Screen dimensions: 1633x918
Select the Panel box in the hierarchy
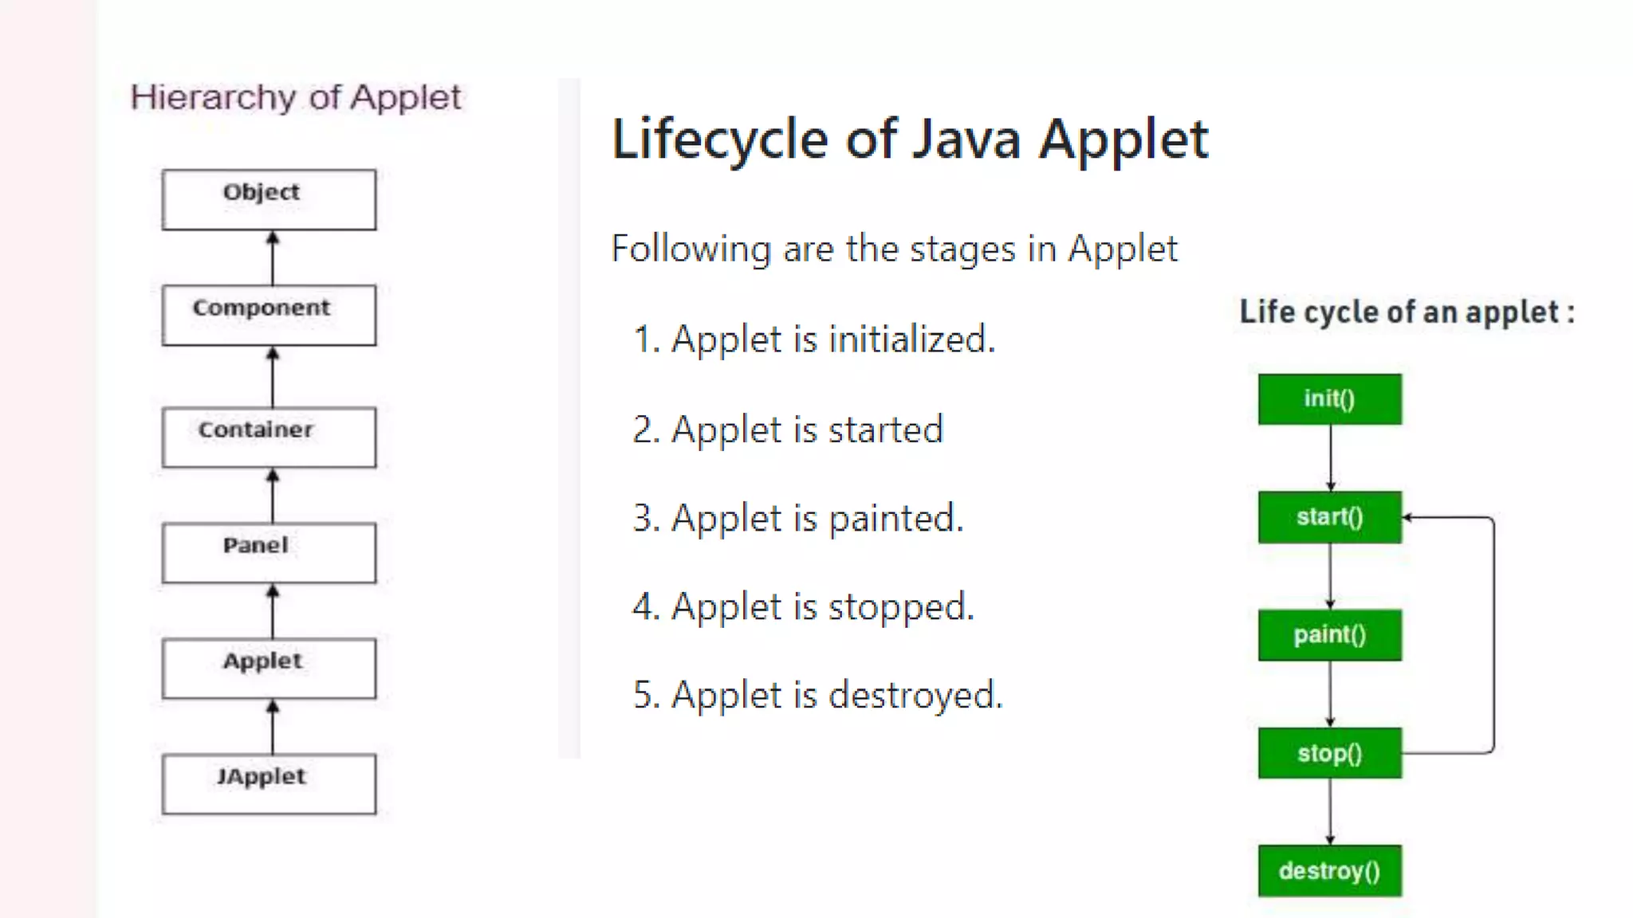pyautogui.click(x=269, y=552)
